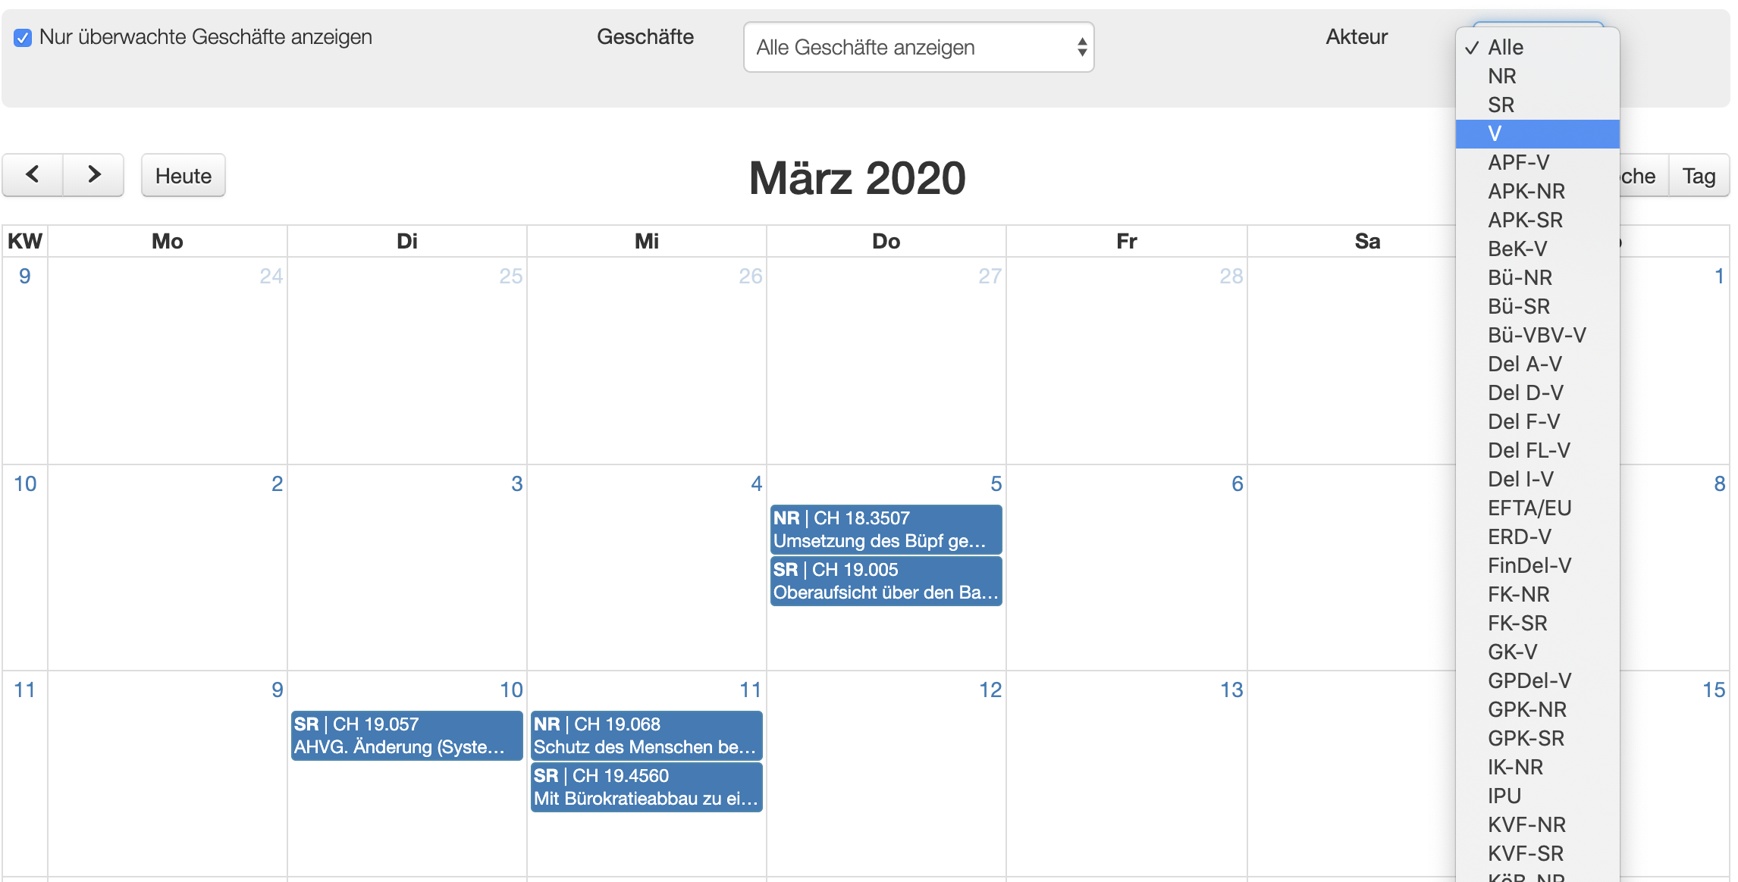Screen dimensions: 1738x882
Task: Open event NR CH 19.068 Schutz des Menschen
Action: pos(646,736)
